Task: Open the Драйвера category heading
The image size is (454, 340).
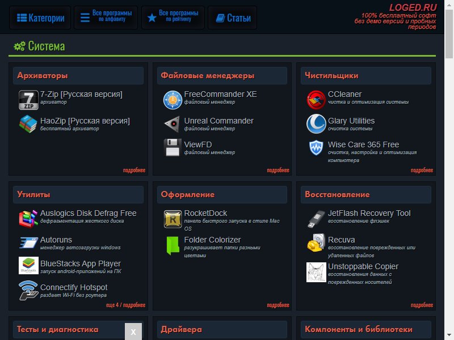Action: [181, 329]
